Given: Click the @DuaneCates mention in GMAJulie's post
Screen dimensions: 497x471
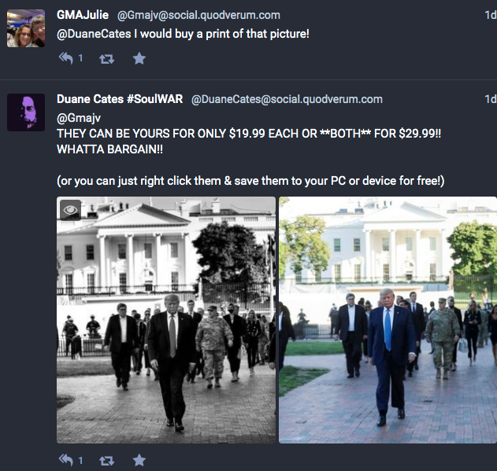Looking at the screenshot, I should coord(94,34).
